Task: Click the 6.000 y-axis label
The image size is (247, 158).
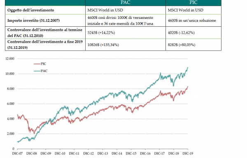Action: [11, 104]
